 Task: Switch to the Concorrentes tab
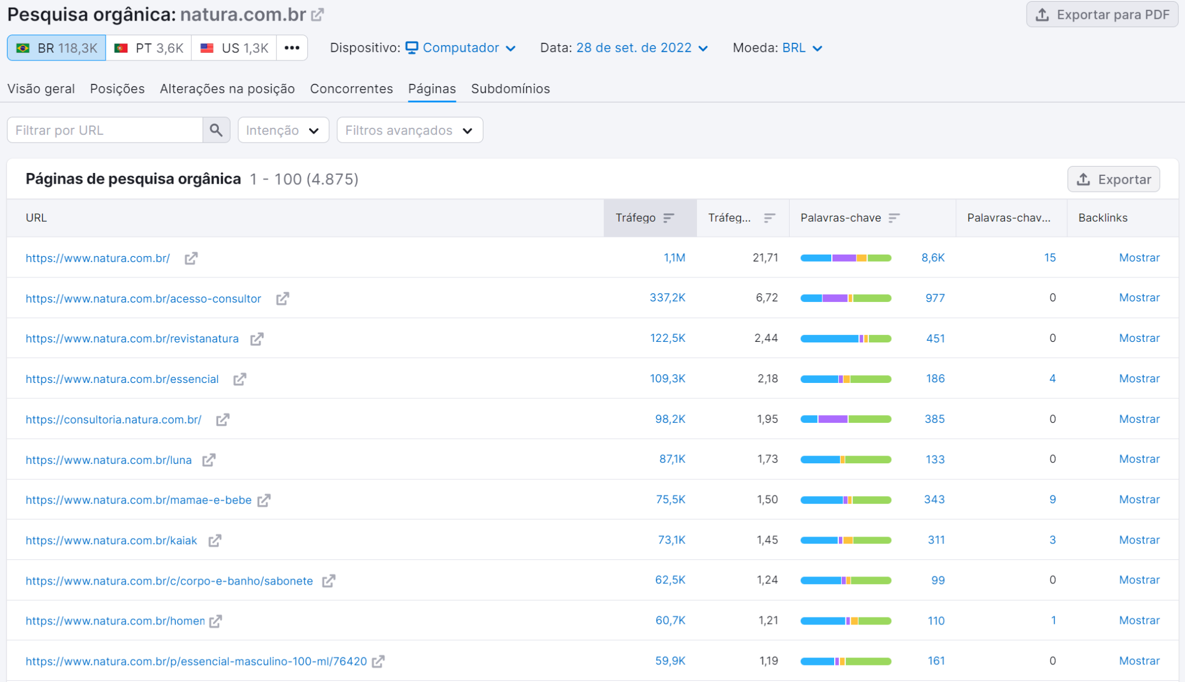351,89
